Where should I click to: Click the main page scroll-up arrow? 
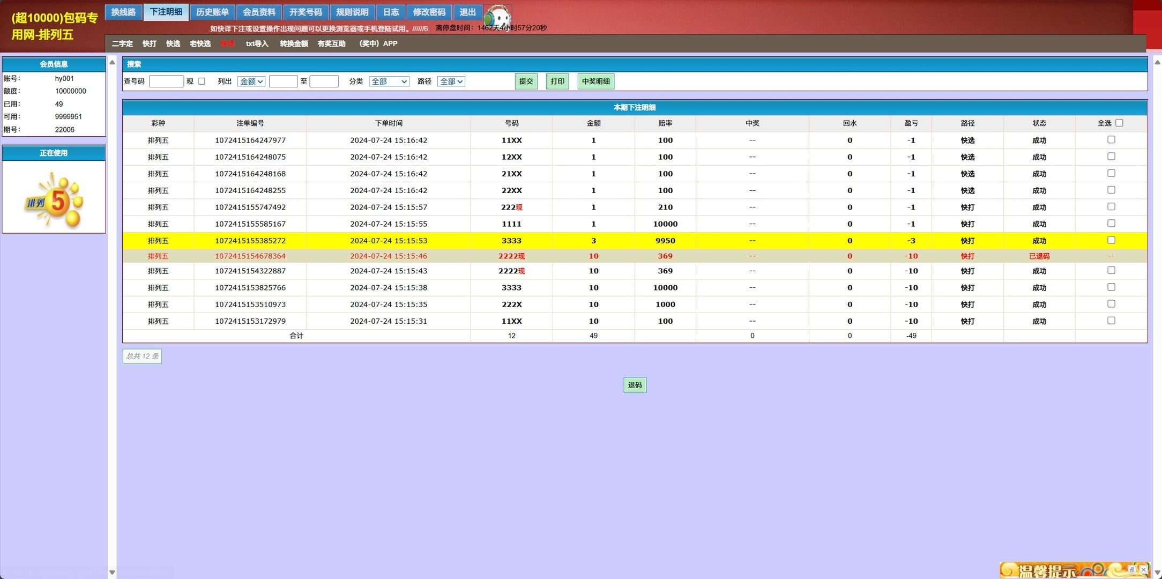(x=1157, y=63)
